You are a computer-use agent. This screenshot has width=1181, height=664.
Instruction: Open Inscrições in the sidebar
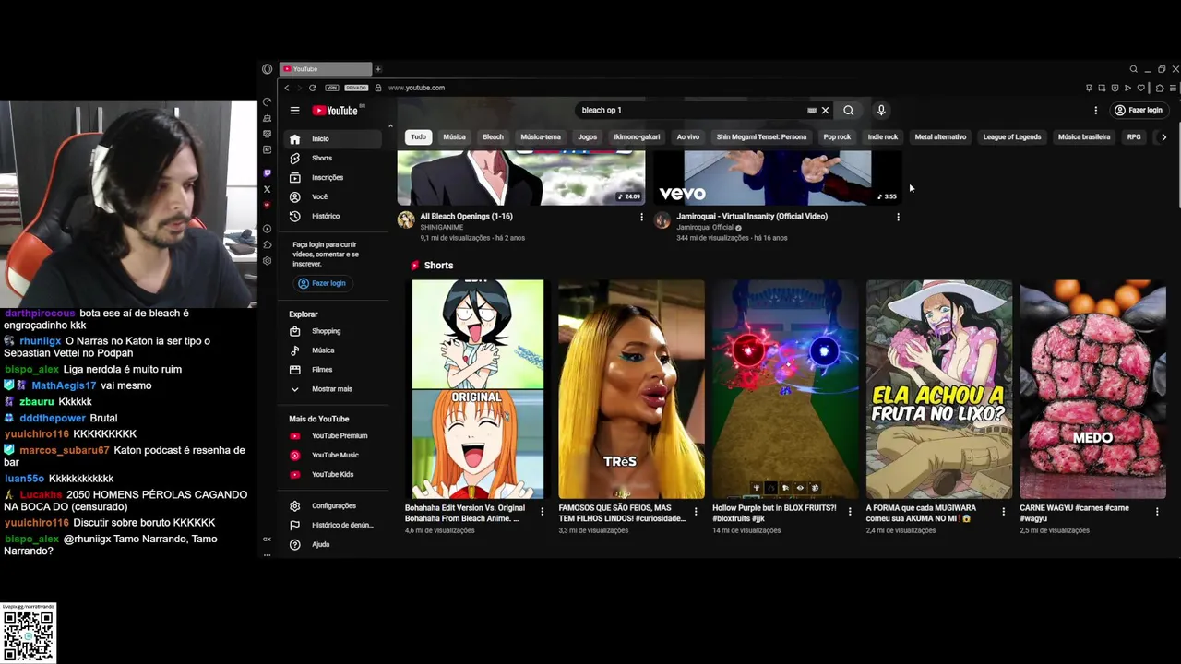(334, 177)
